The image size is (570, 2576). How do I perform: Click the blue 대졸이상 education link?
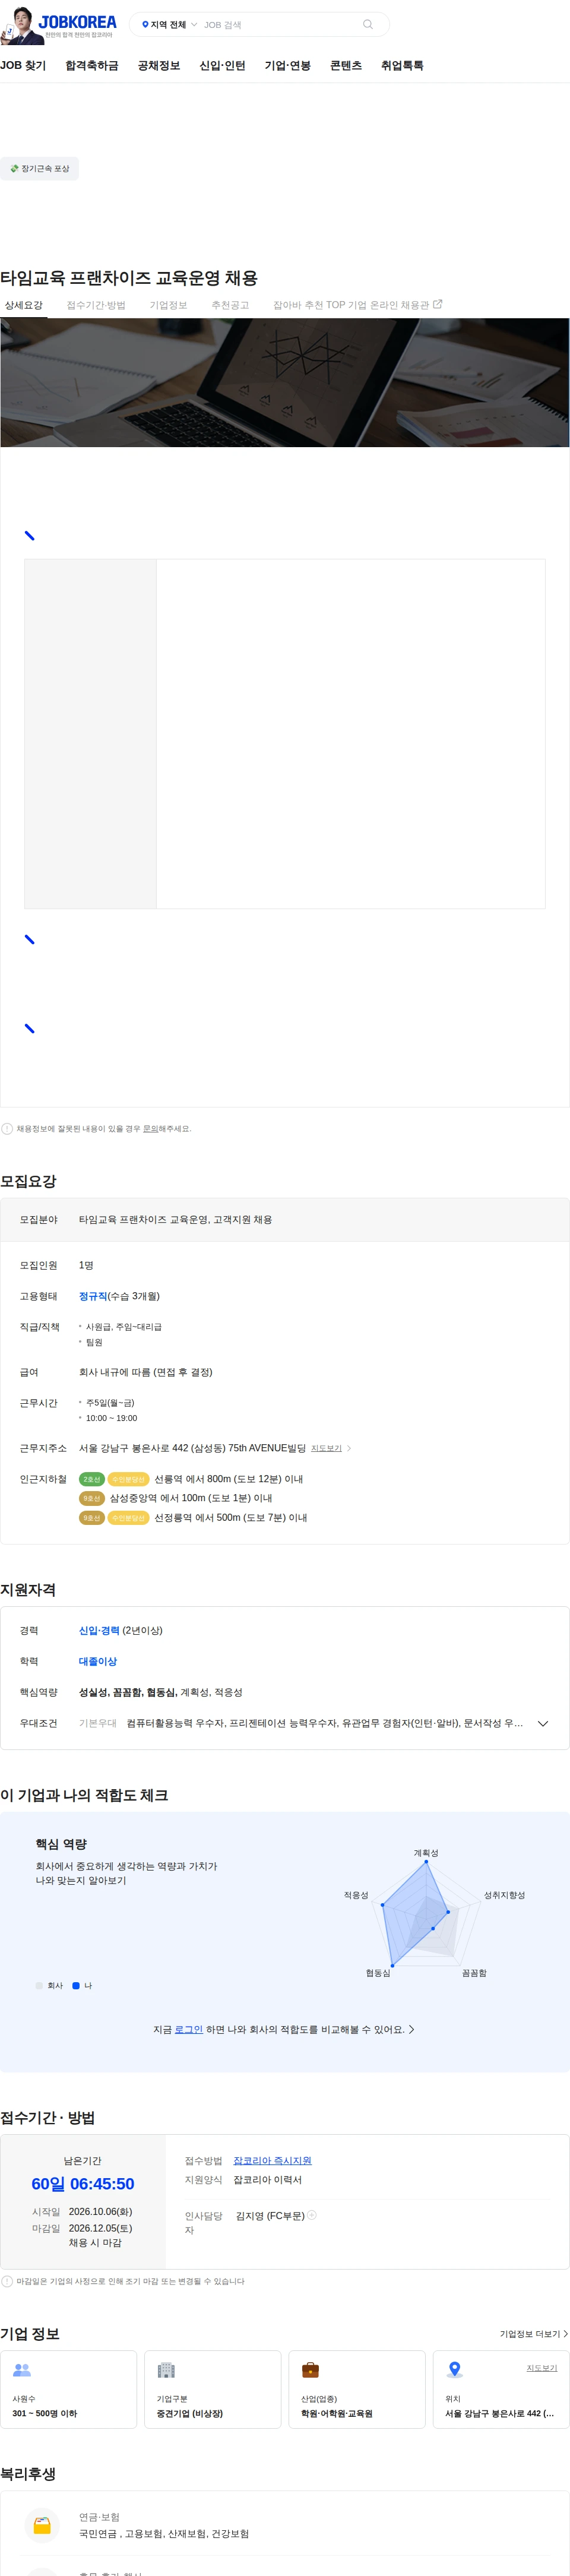pyautogui.click(x=98, y=1661)
